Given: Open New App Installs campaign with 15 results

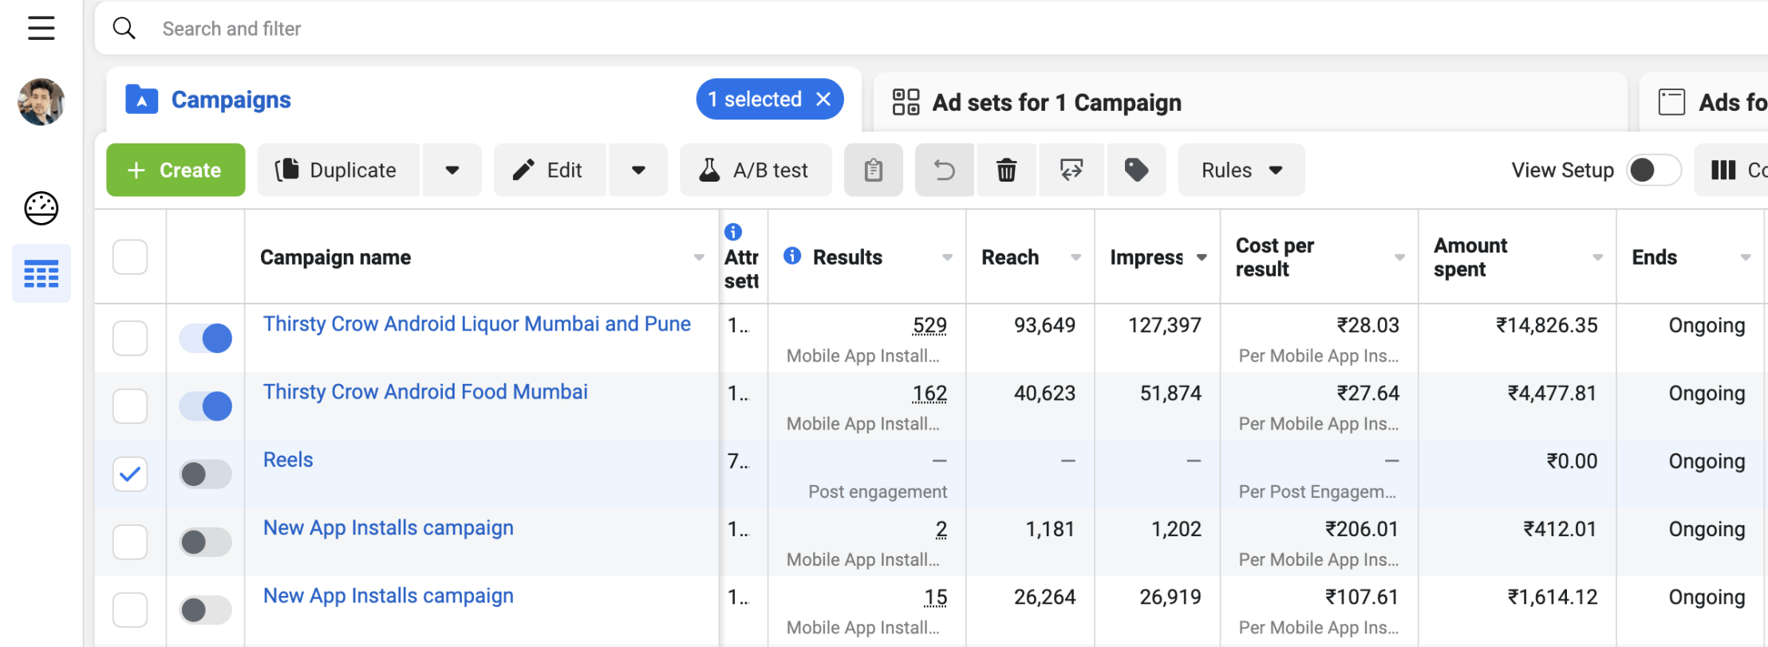Looking at the screenshot, I should click(x=389, y=595).
